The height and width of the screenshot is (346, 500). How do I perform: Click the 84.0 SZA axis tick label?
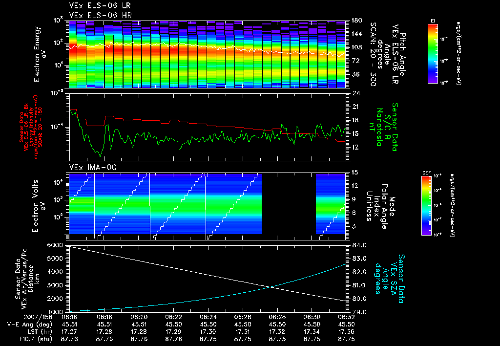(359, 245)
